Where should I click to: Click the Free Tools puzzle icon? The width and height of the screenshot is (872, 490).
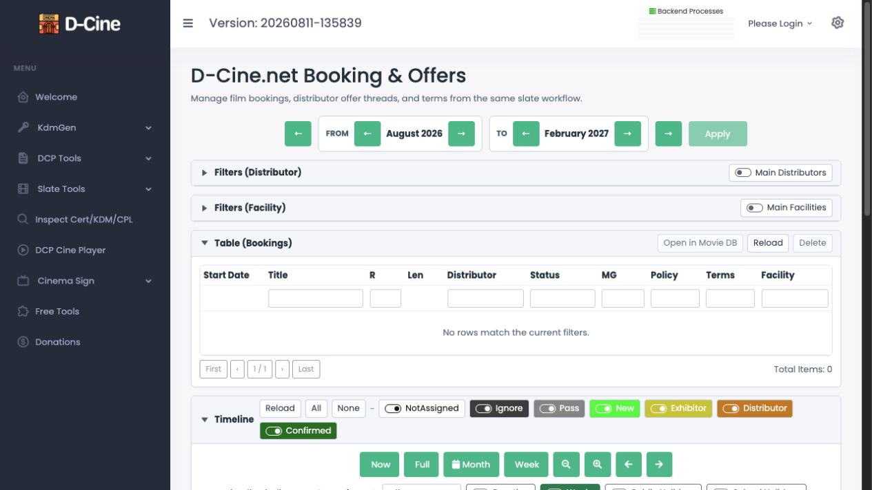click(x=23, y=311)
